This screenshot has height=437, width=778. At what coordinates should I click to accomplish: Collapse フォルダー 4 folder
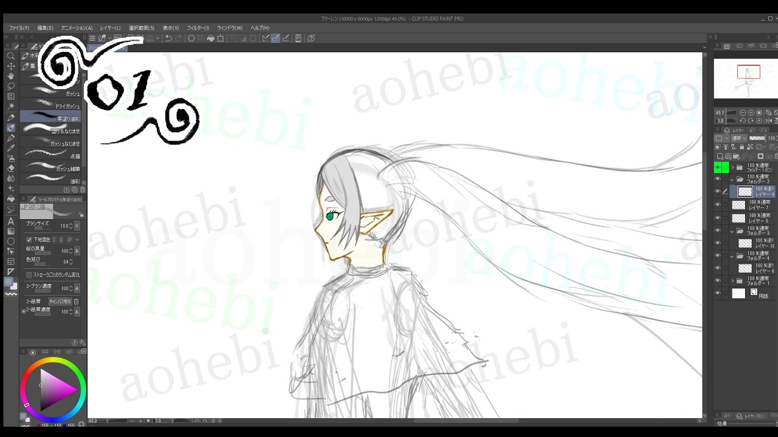732,256
